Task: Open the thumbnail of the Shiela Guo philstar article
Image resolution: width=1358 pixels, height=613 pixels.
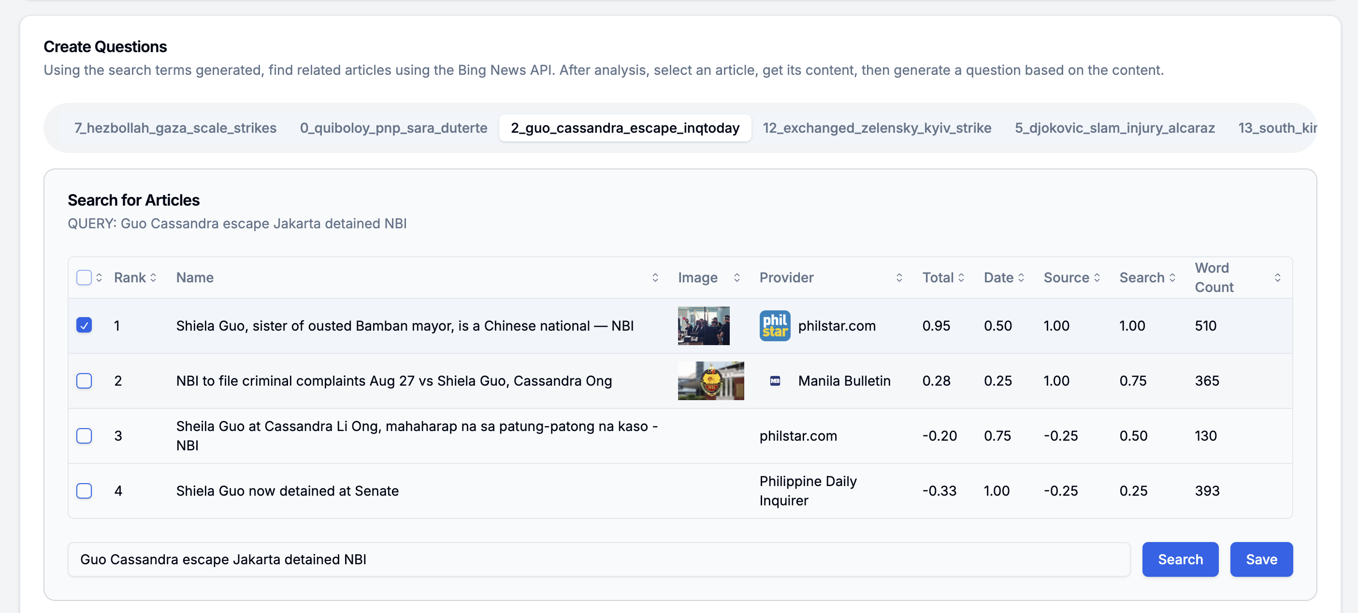Action: [x=703, y=325]
